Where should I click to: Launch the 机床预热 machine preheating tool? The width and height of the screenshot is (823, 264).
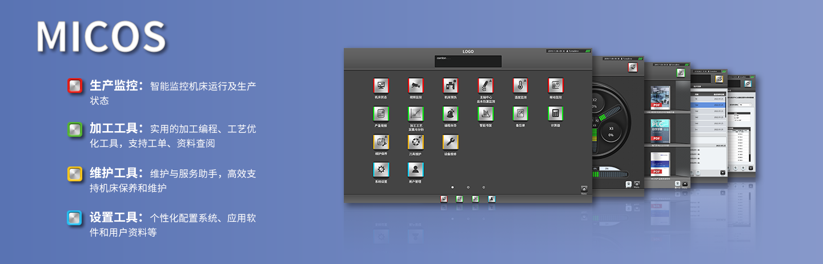(451, 86)
